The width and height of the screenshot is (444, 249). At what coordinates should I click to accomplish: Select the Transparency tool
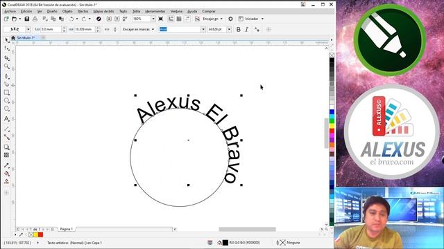point(7,155)
